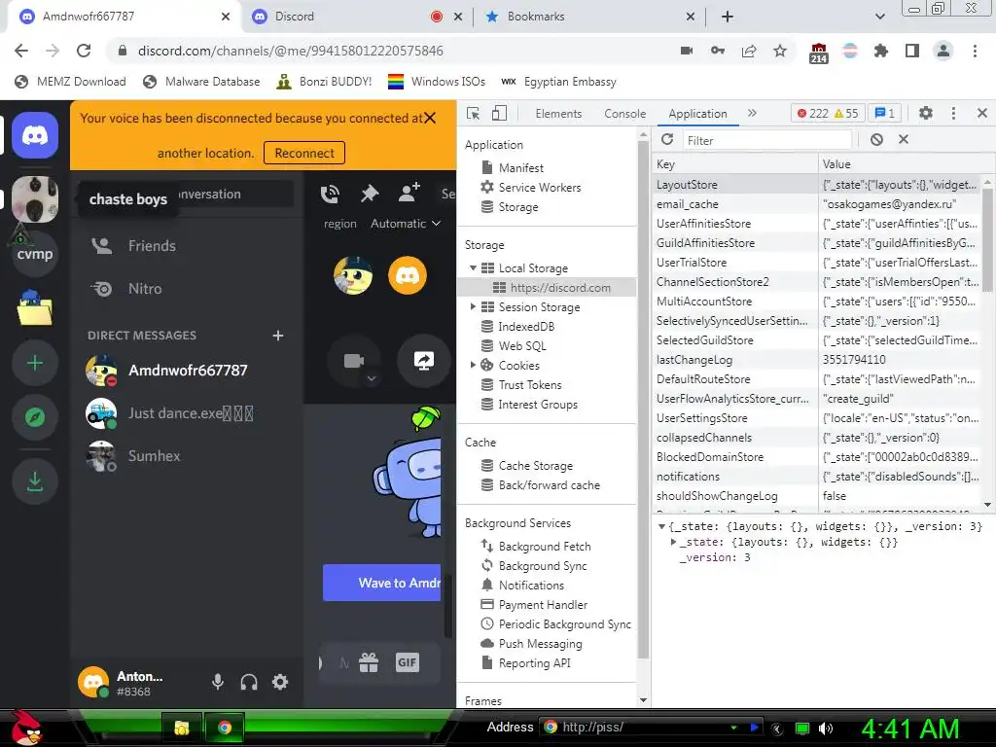The width and height of the screenshot is (996, 747).
Task: Switch to the Console tab
Action: 625,113
